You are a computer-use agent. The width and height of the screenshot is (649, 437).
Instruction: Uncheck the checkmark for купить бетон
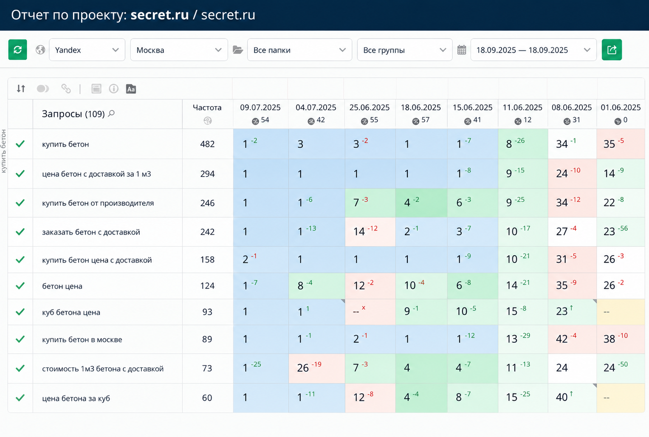[20, 144]
